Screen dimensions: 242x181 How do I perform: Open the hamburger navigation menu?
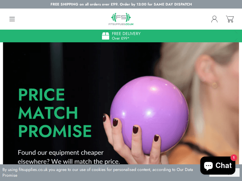[x=12, y=19]
